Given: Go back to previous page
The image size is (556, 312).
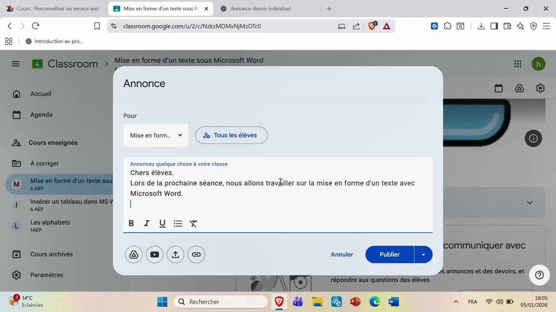Looking at the screenshot, I should pos(10,26).
